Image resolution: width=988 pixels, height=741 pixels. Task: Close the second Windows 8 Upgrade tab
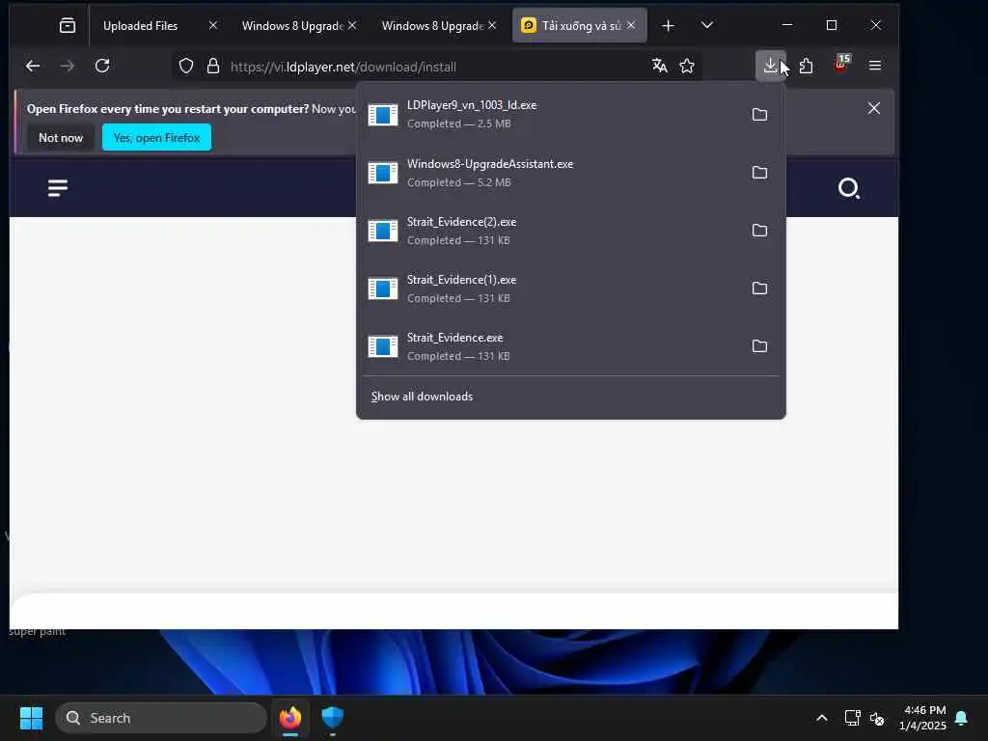click(492, 25)
